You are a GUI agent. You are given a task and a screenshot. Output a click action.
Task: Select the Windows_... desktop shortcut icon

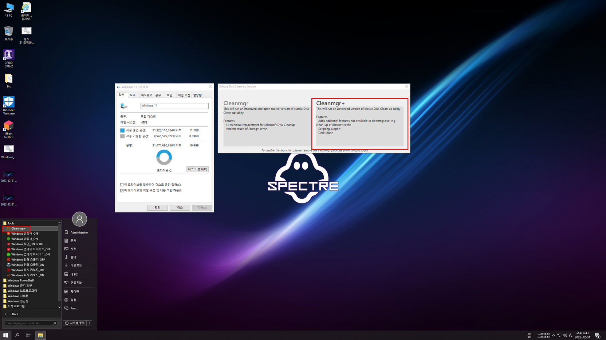click(x=9, y=152)
